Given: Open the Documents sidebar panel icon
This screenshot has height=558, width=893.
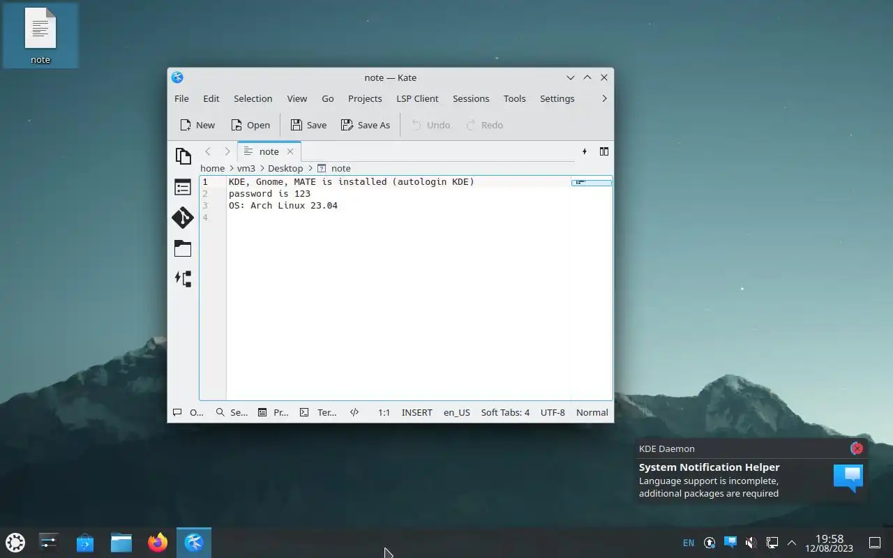Looking at the screenshot, I should [x=183, y=156].
